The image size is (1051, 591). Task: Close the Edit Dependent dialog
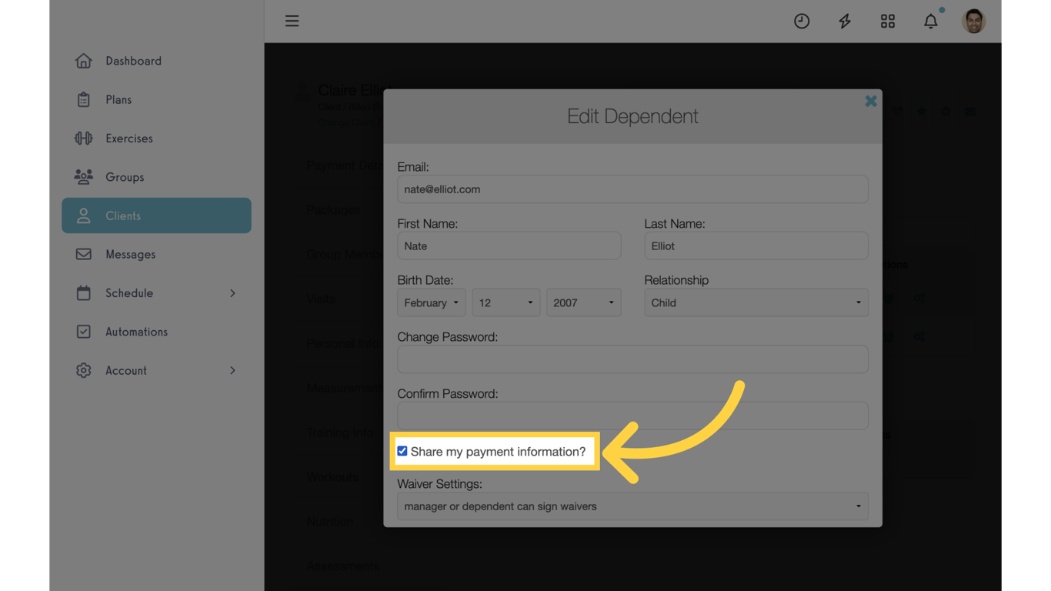point(870,100)
